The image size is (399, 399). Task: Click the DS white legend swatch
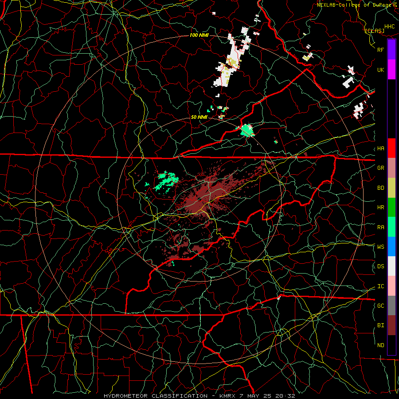coord(391,266)
